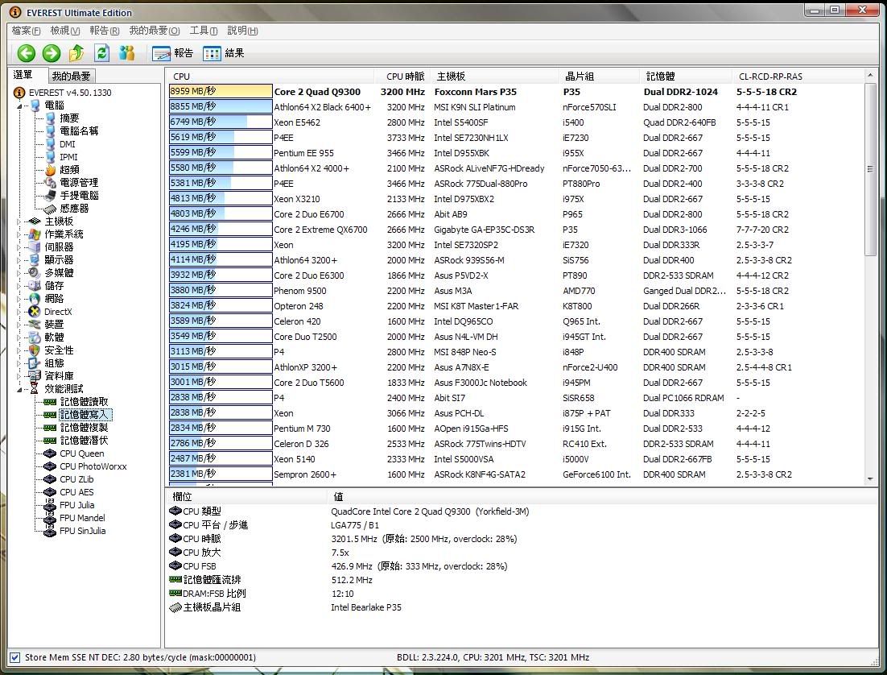Viewport: 887px width, 675px height.
Task: Expand the 伺服器 tree node
Action: tap(19, 247)
